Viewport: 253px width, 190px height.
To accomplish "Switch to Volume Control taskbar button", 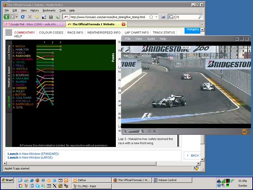I will coord(172,180).
